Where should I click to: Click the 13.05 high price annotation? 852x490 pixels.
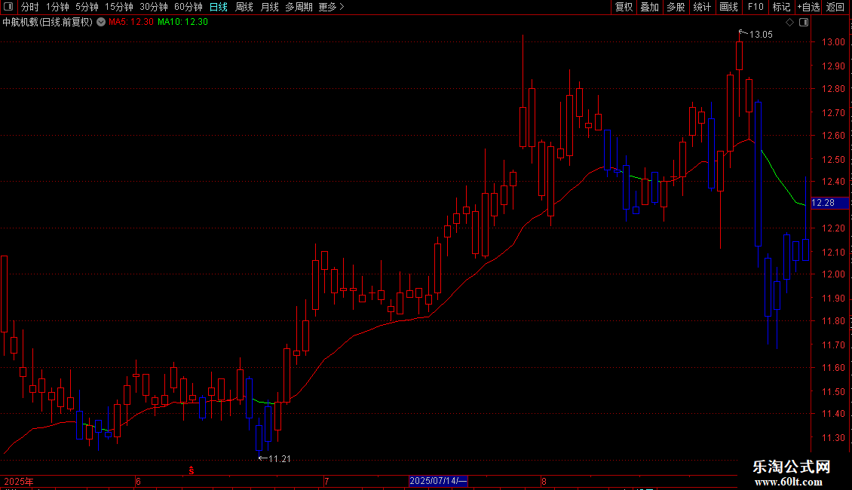coord(761,35)
